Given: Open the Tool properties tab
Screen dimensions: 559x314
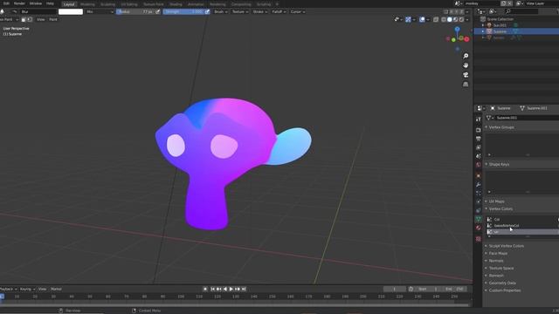Looking at the screenshot, I should coord(479,119).
